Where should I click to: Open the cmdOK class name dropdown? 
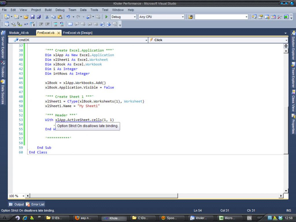point(146,40)
